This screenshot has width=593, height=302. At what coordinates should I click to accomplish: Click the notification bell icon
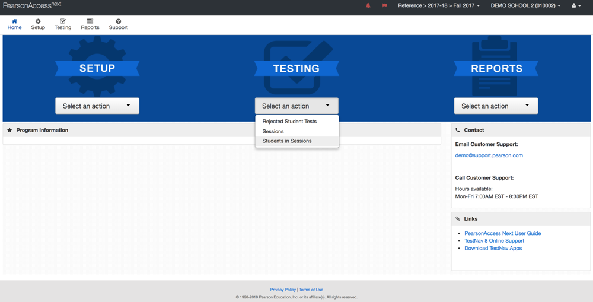(368, 6)
